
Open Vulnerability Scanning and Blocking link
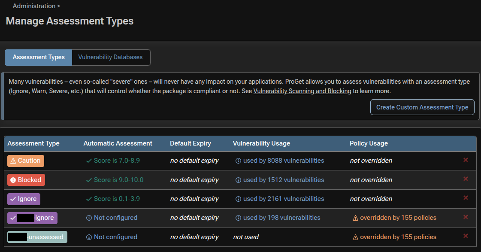[302, 91]
